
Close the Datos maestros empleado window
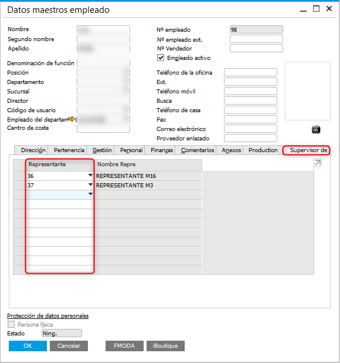tap(329, 9)
